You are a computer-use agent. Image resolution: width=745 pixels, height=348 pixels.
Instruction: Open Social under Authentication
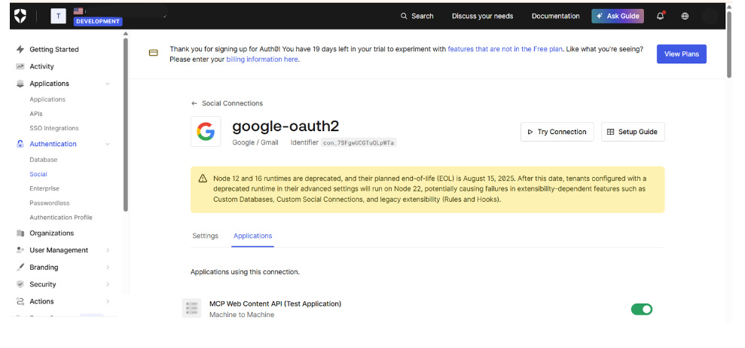38,175
